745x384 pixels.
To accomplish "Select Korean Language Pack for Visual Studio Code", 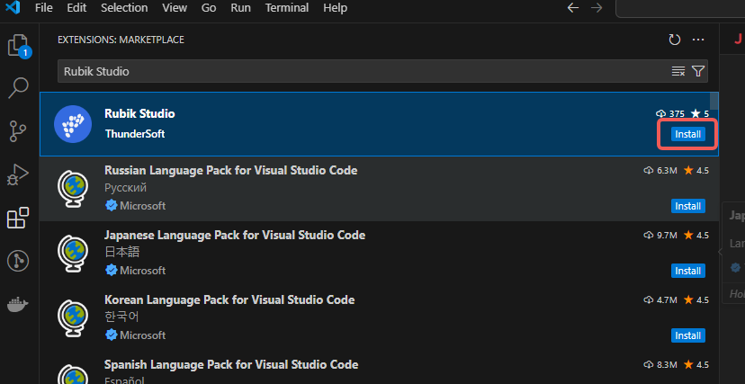I will tap(229, 300).
